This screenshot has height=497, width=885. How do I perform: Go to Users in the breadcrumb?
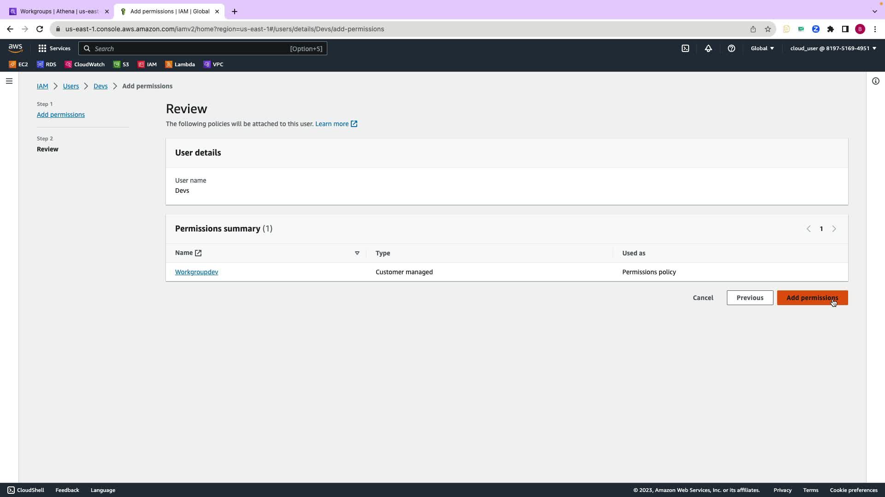(71, 86)
